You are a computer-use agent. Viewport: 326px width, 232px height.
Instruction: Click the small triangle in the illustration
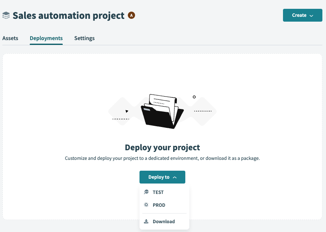[x=127, y=111]
